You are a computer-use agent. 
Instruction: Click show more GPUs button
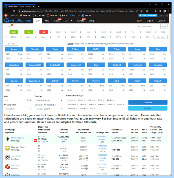coord(160,37)
